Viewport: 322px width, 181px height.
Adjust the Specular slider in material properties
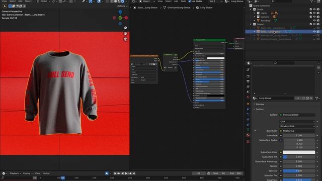tap(299, 171)
